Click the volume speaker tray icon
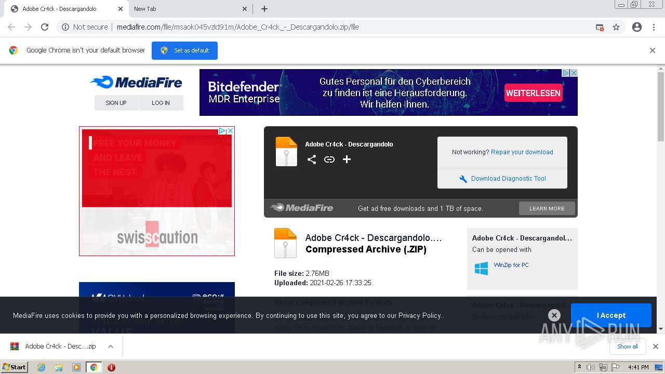Viewport: 665px width, 374px height. (591, 367)
